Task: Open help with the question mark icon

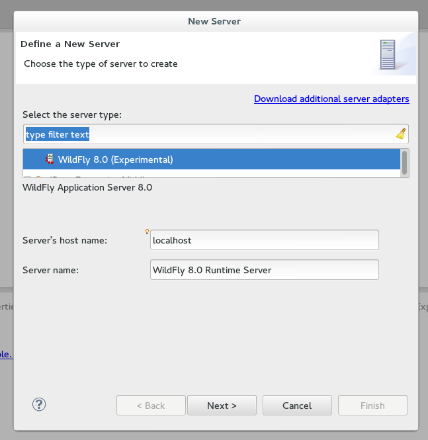Action: pyautogui.click(x=39, y=404)
